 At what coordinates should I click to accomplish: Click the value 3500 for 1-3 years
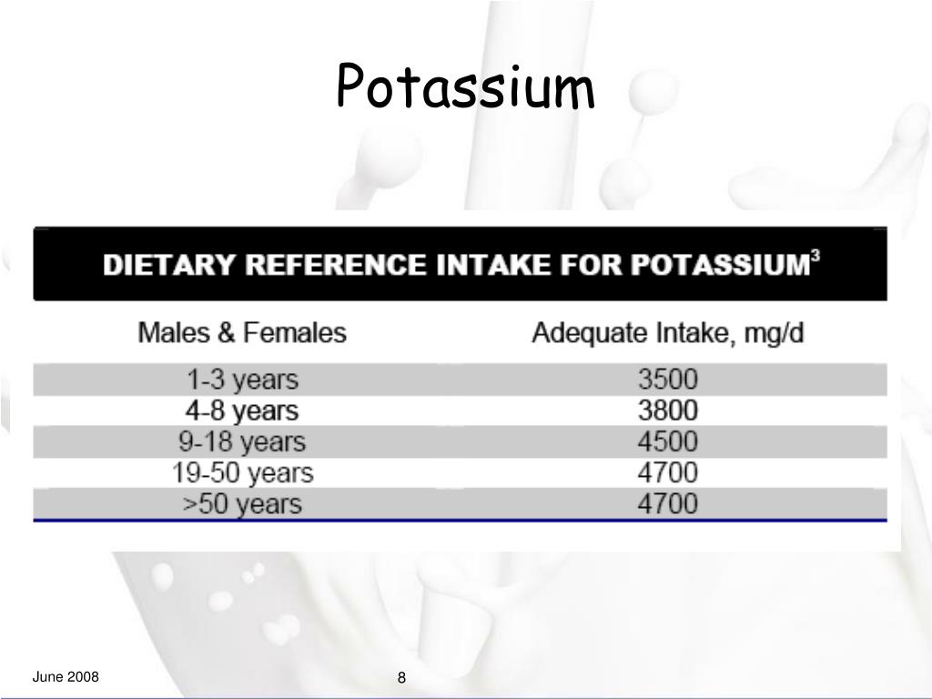pos(667,380)
